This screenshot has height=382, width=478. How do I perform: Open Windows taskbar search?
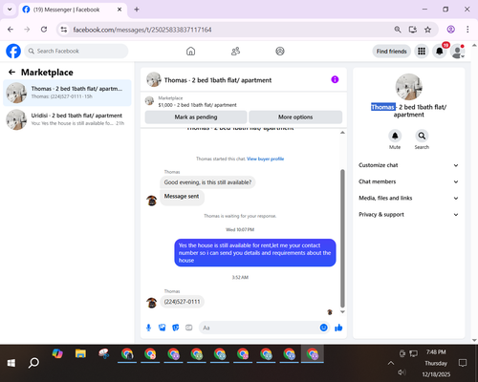[x=33, y=363]
